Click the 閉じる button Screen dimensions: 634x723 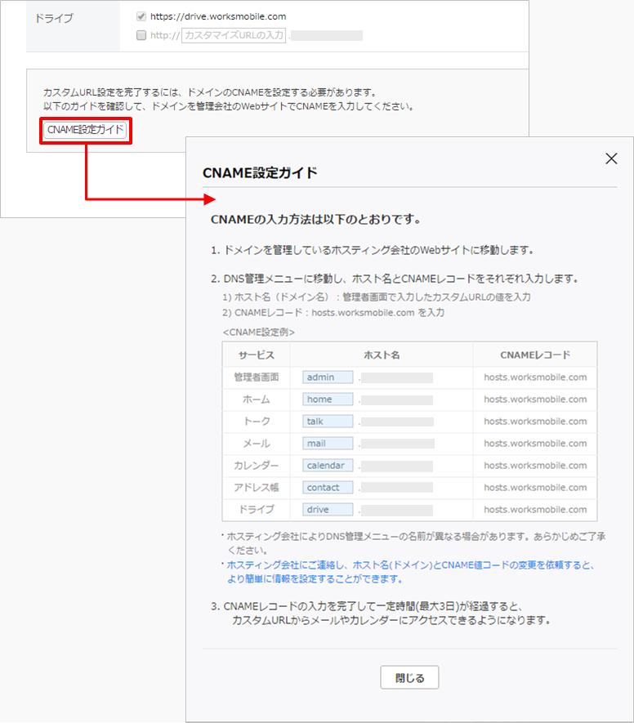point(409,678)
